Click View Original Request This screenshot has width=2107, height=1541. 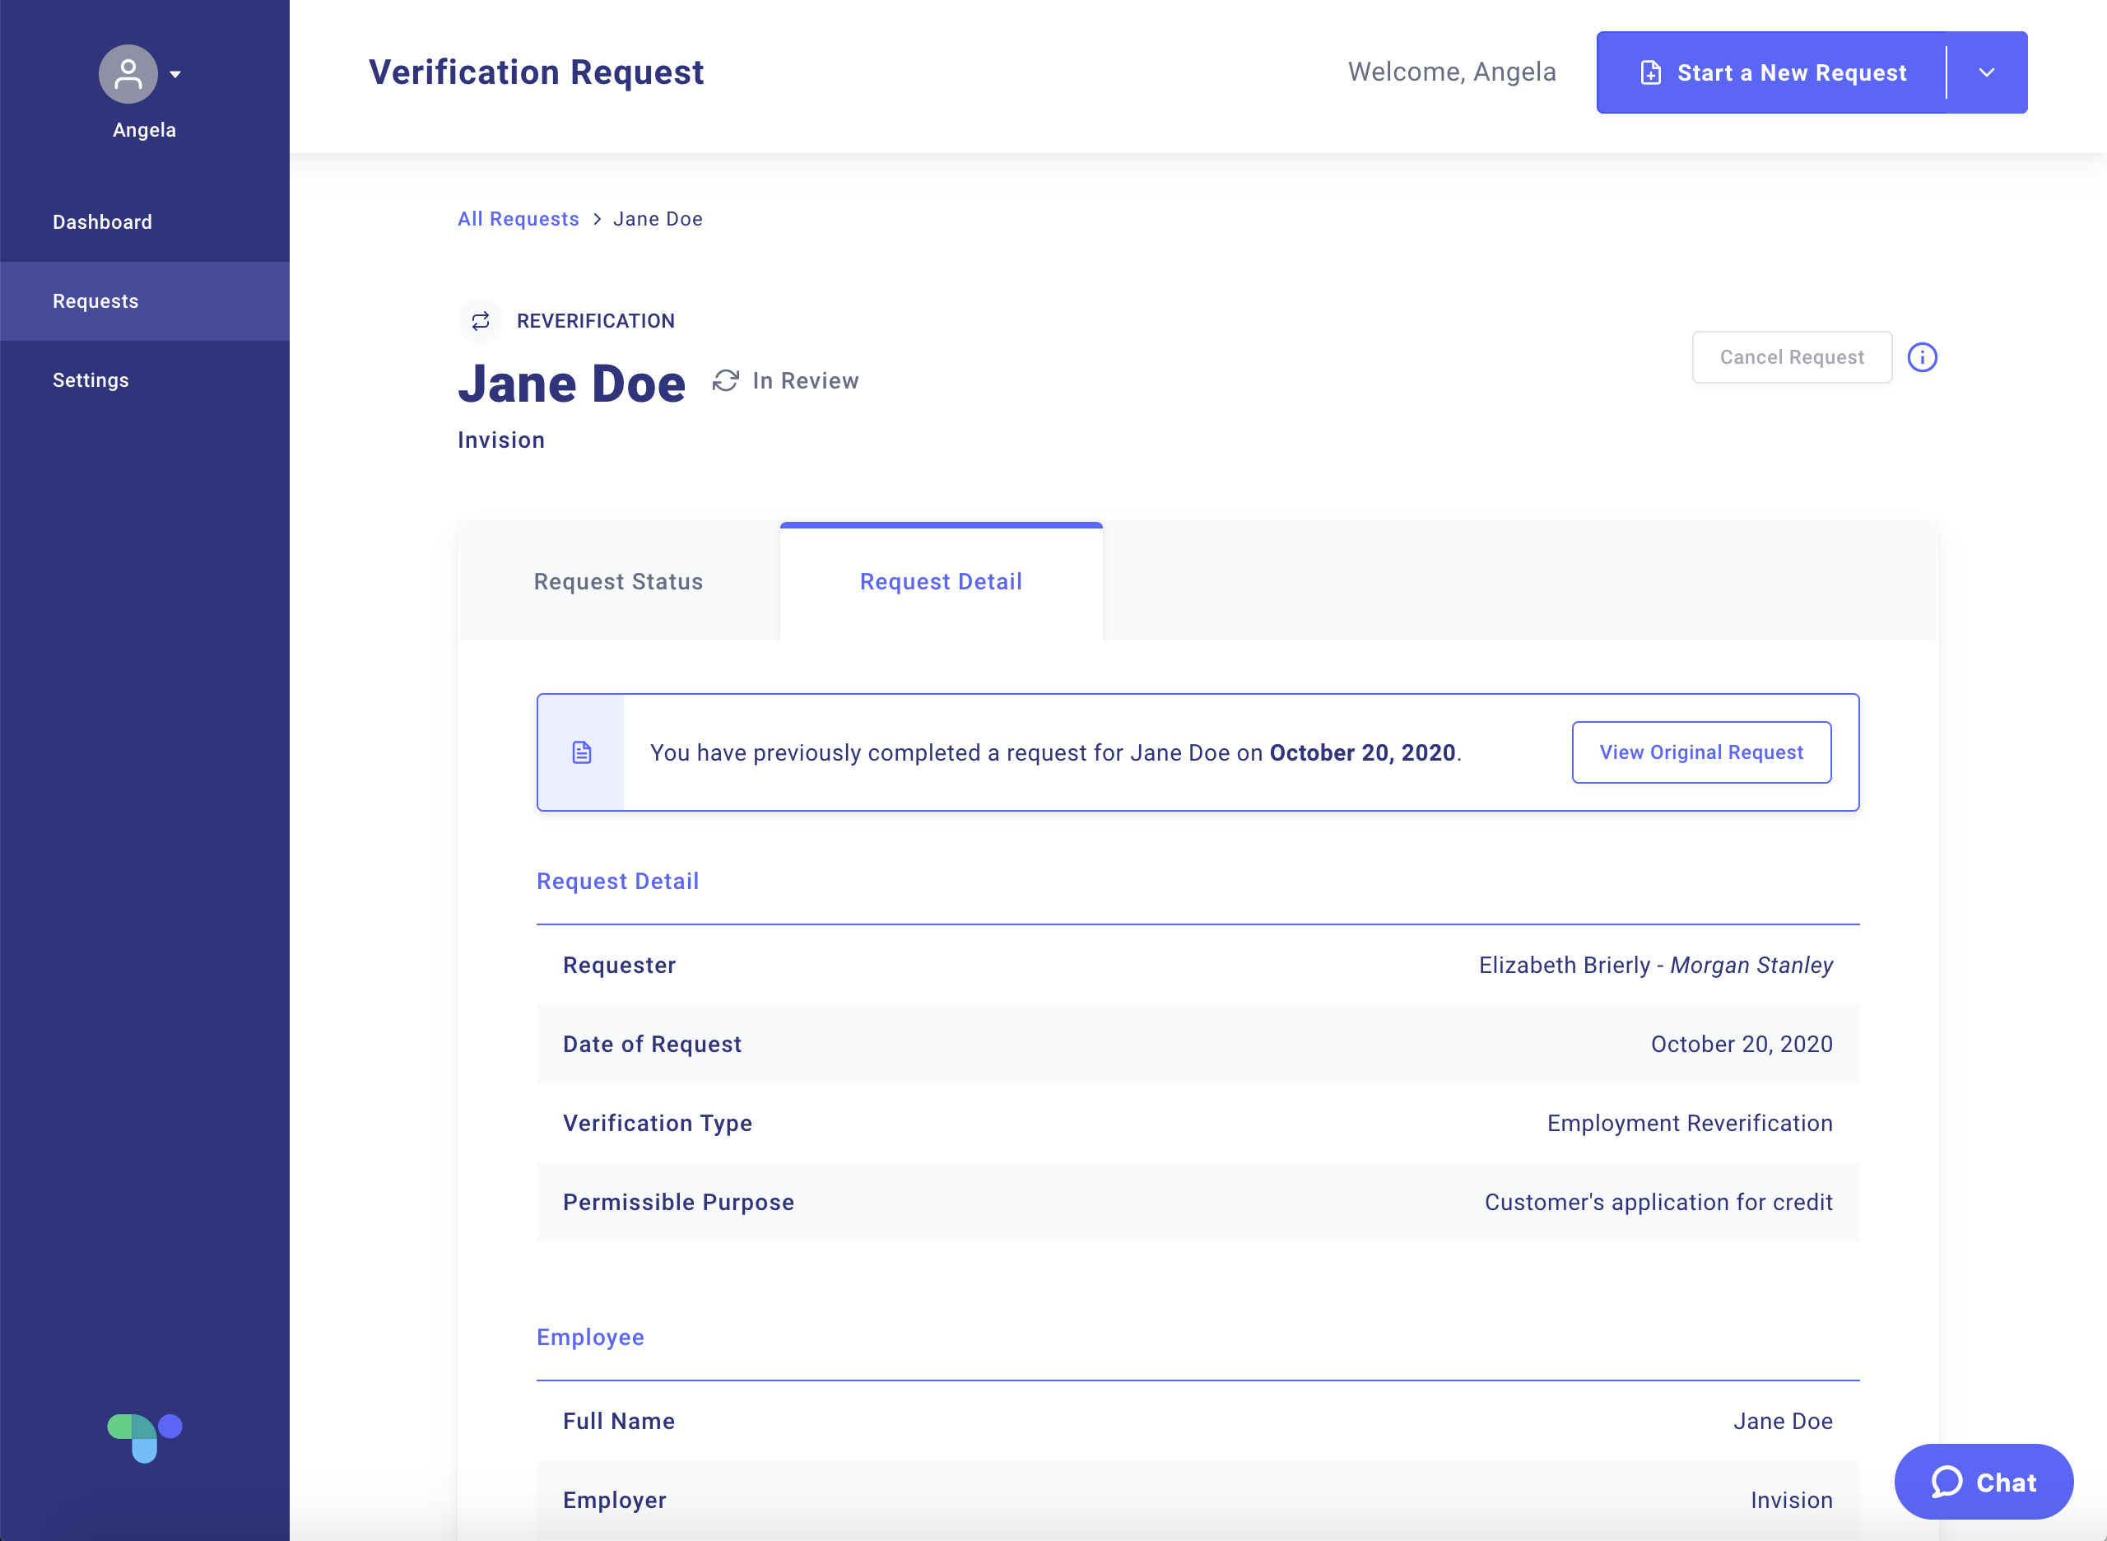click(x=1700, y=752)
